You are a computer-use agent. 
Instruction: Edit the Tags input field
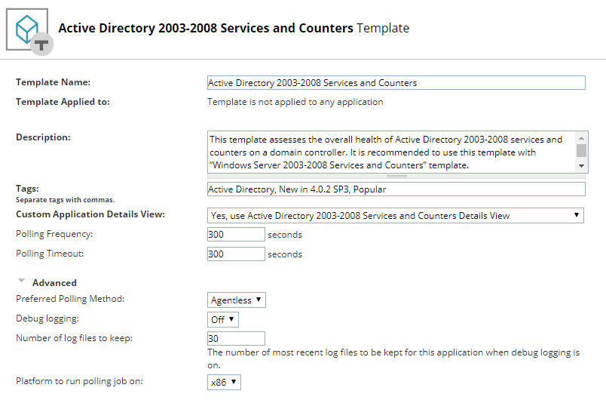point(396,189)
